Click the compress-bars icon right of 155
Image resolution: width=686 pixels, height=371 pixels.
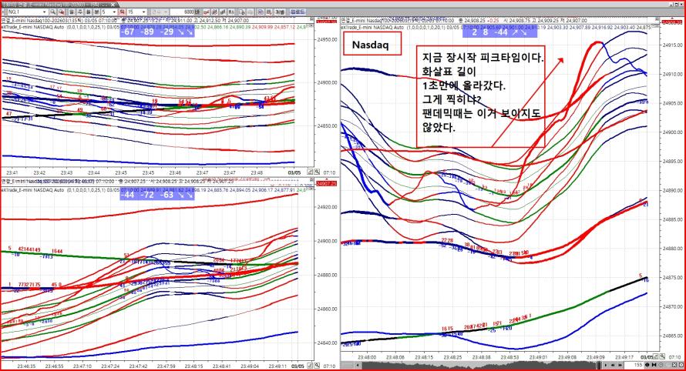pyautogui.click(x=647, y=365)
